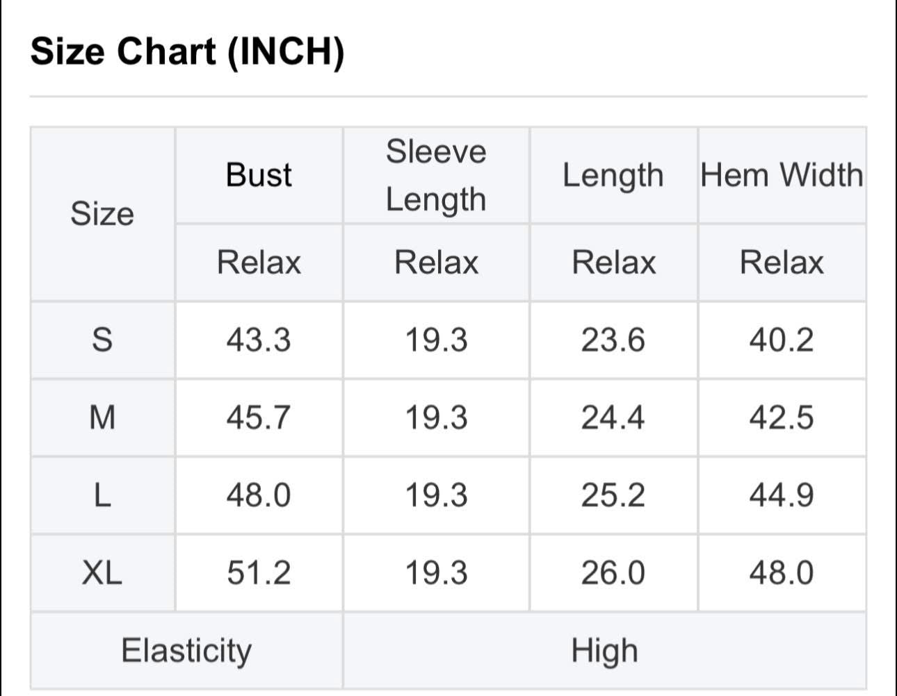Select the 23.6 length value for S
Viewport: 897px width, 696px height.
[x=613, y=340]
